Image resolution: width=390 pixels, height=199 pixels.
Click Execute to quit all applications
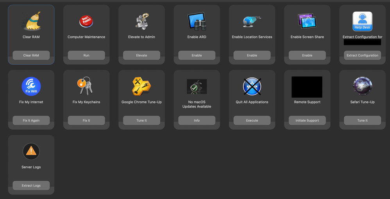(x=252, y=120)
